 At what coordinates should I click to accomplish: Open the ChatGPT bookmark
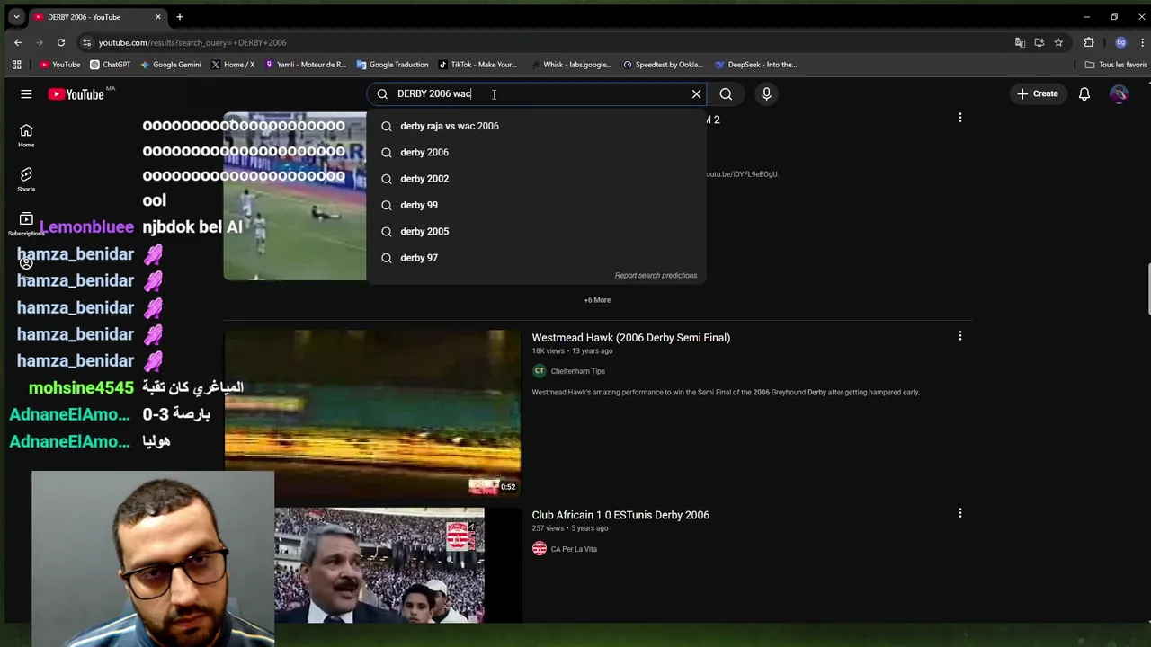(x=111, y=65)
